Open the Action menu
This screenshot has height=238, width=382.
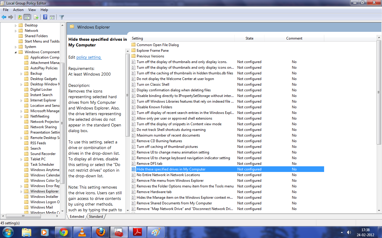(18, 10)
